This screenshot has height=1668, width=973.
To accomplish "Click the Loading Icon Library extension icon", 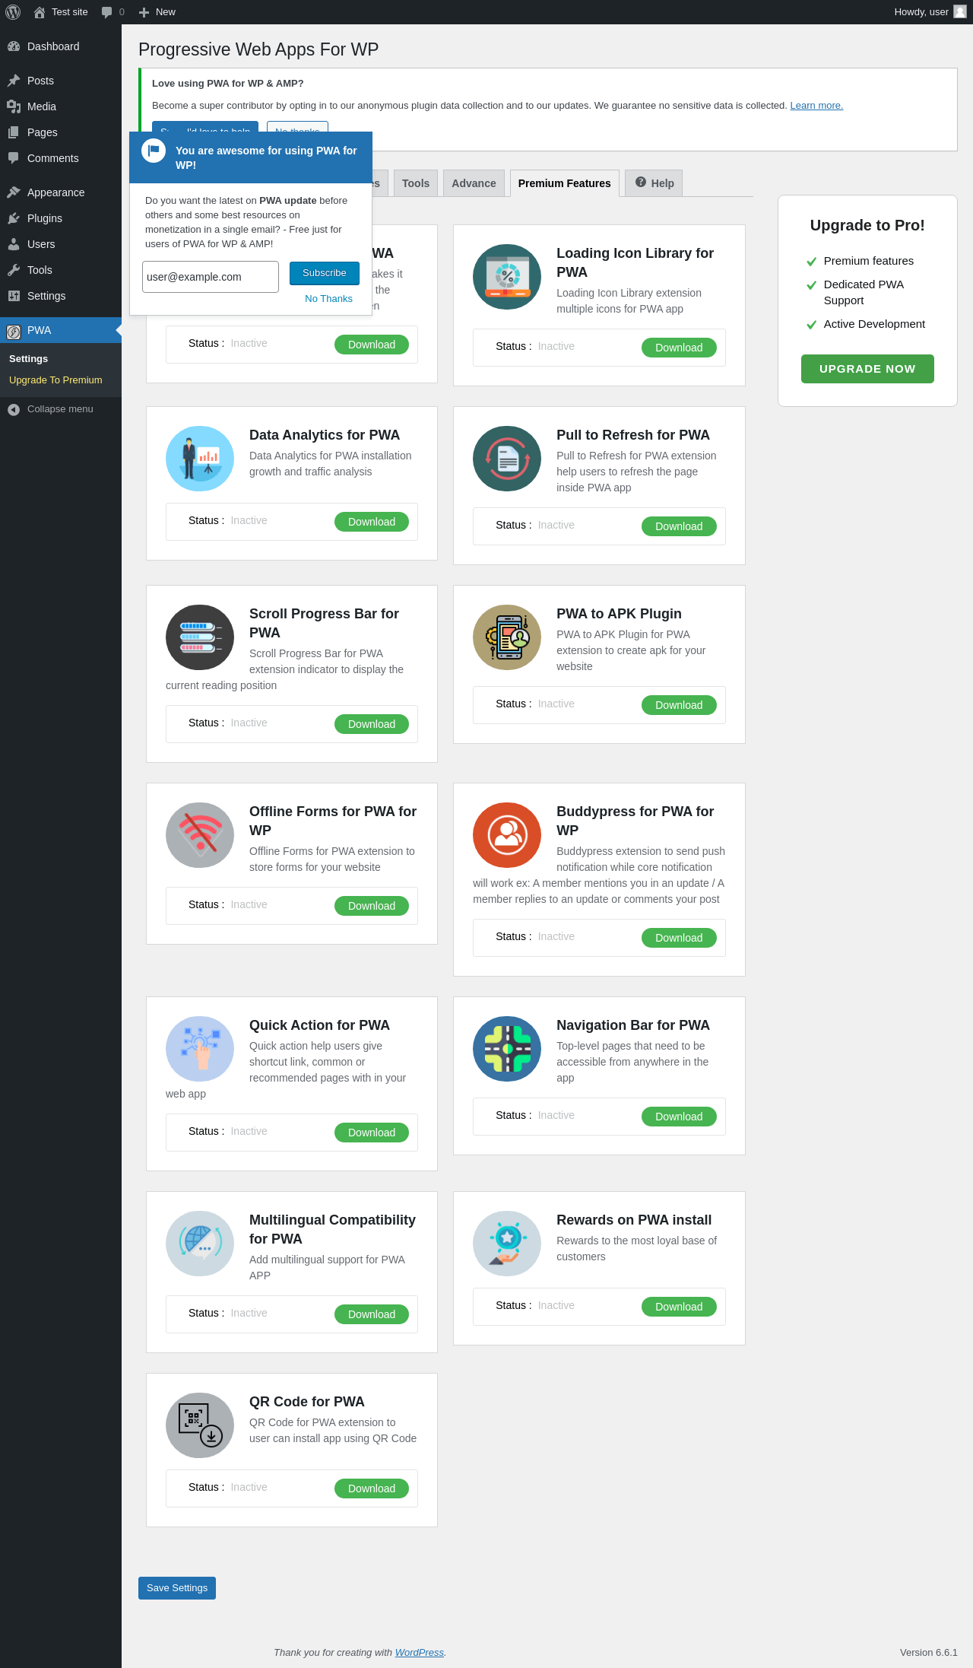I will click(507, 277).
